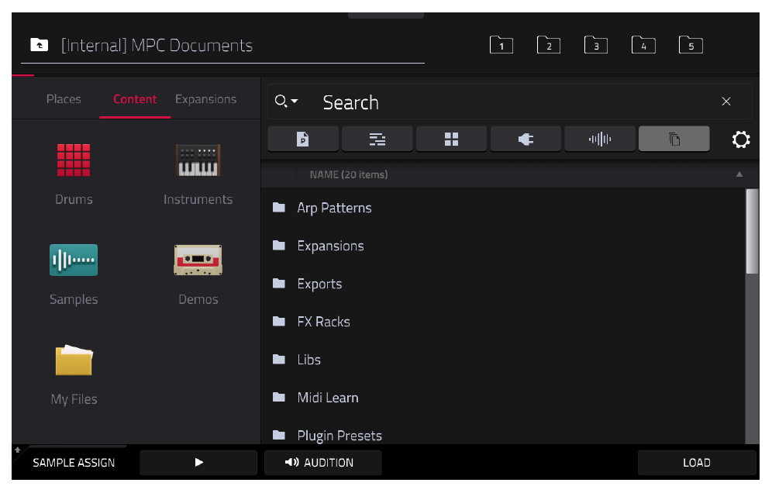Play the selected file preview
The width and height of the screenshot is (772, 493).
click(198, 463)
